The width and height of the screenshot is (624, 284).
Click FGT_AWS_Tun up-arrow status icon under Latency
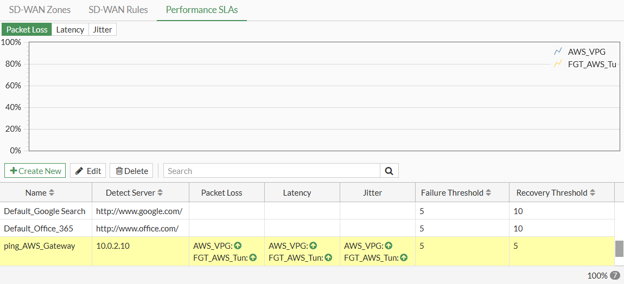(328, 258)
